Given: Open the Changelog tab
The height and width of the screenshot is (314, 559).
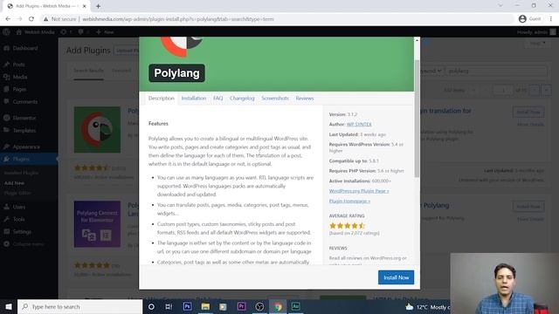Looking at the screenshot, I should point(242,99).
